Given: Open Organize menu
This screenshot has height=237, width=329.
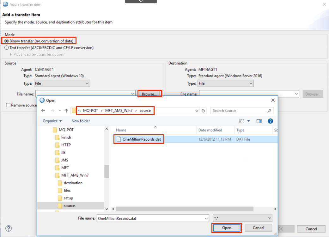Looking at the screenshot, I should [52, 121].
